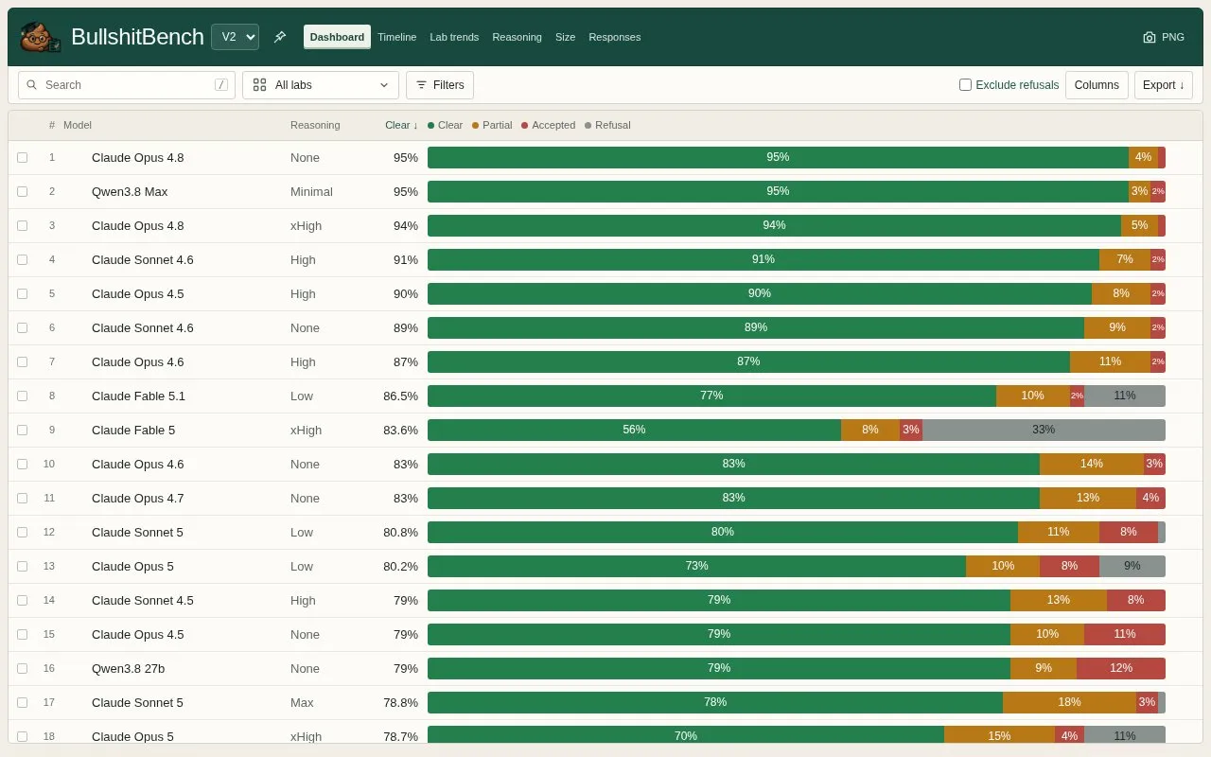Screen dimensions: 1211x757
Task: Click the pin icon beside version selector
Action: (280, 37)
